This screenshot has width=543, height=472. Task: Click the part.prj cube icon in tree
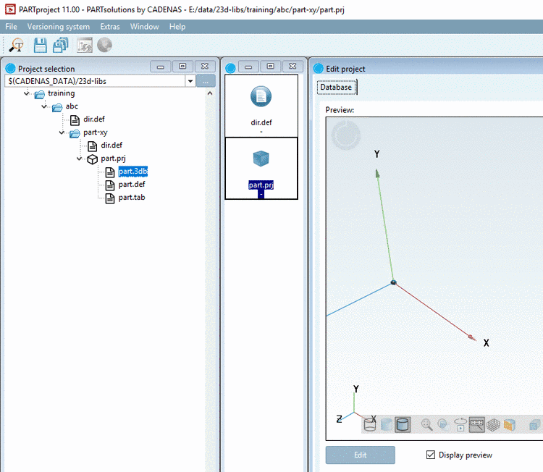coord(92,159)
